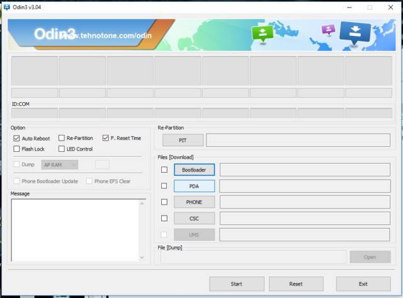Click the large blue download icon in banner
This screenshot has width=403, height=298.
point(355,32)
